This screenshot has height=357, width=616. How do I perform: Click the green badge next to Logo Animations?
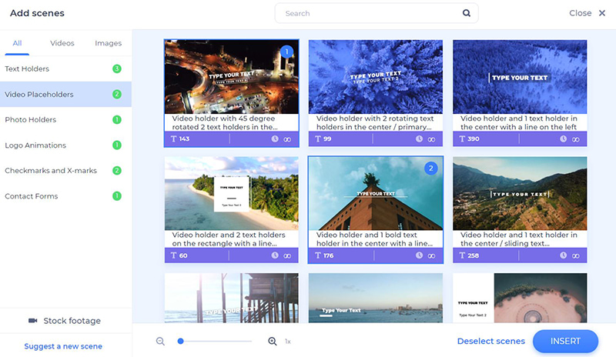[117, 145]
